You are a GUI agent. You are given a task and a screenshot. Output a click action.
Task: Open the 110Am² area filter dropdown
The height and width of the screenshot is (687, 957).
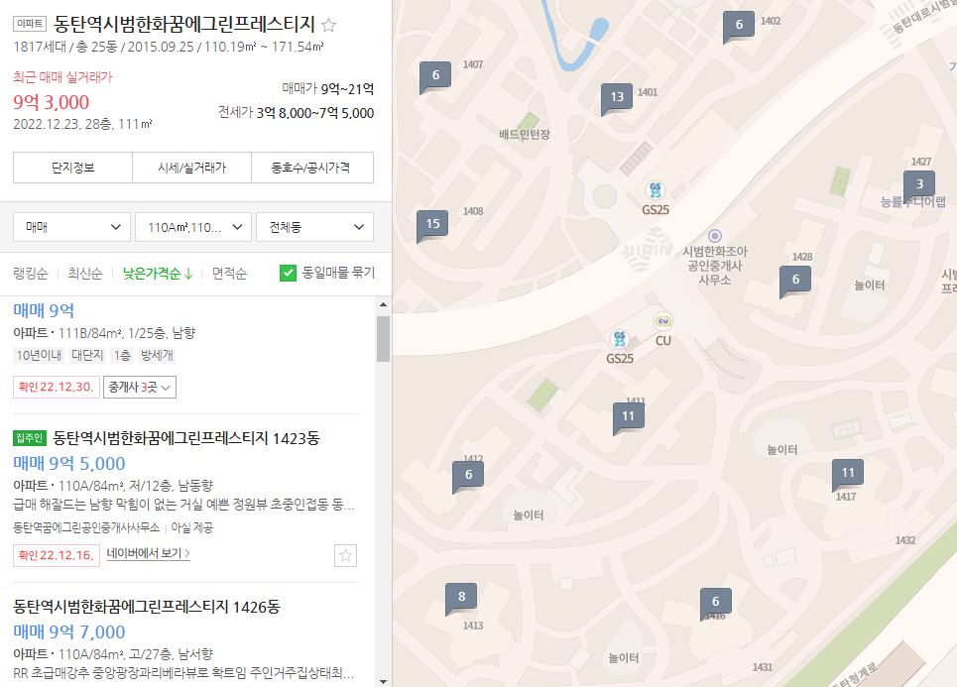(191, 226)
